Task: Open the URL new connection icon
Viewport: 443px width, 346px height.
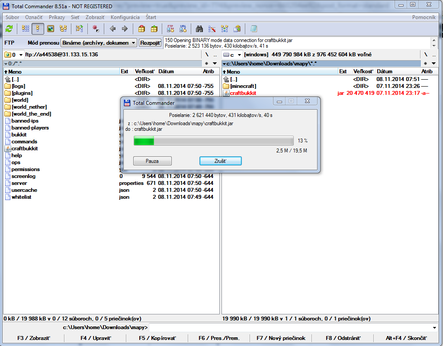Action: coord(183,29)
